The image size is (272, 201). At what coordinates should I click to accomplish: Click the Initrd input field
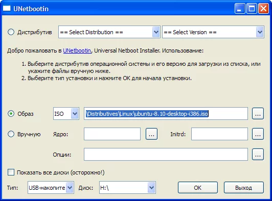[219, 134]
